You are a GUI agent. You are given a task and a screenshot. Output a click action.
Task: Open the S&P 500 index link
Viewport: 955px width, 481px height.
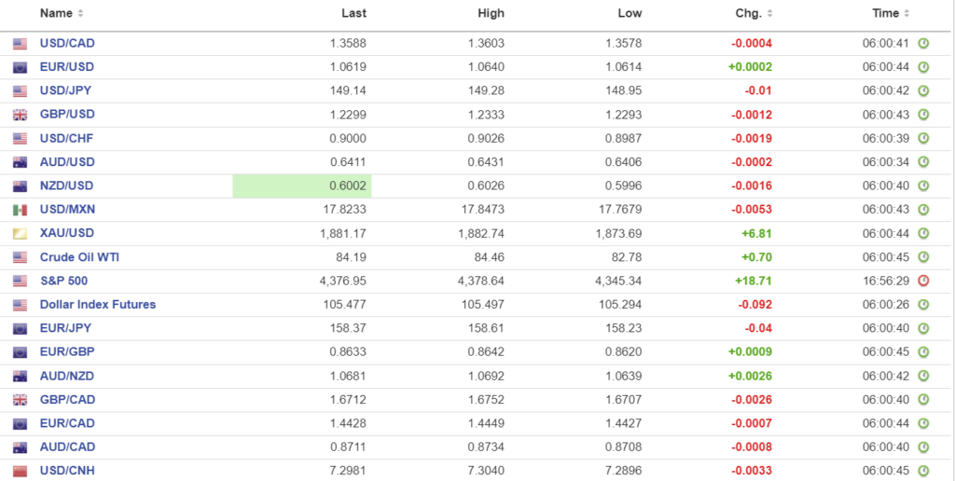(63, 281)
